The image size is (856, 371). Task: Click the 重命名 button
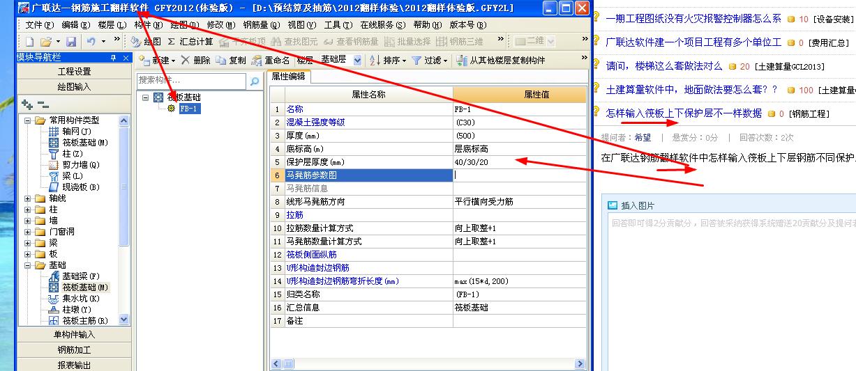271,61
